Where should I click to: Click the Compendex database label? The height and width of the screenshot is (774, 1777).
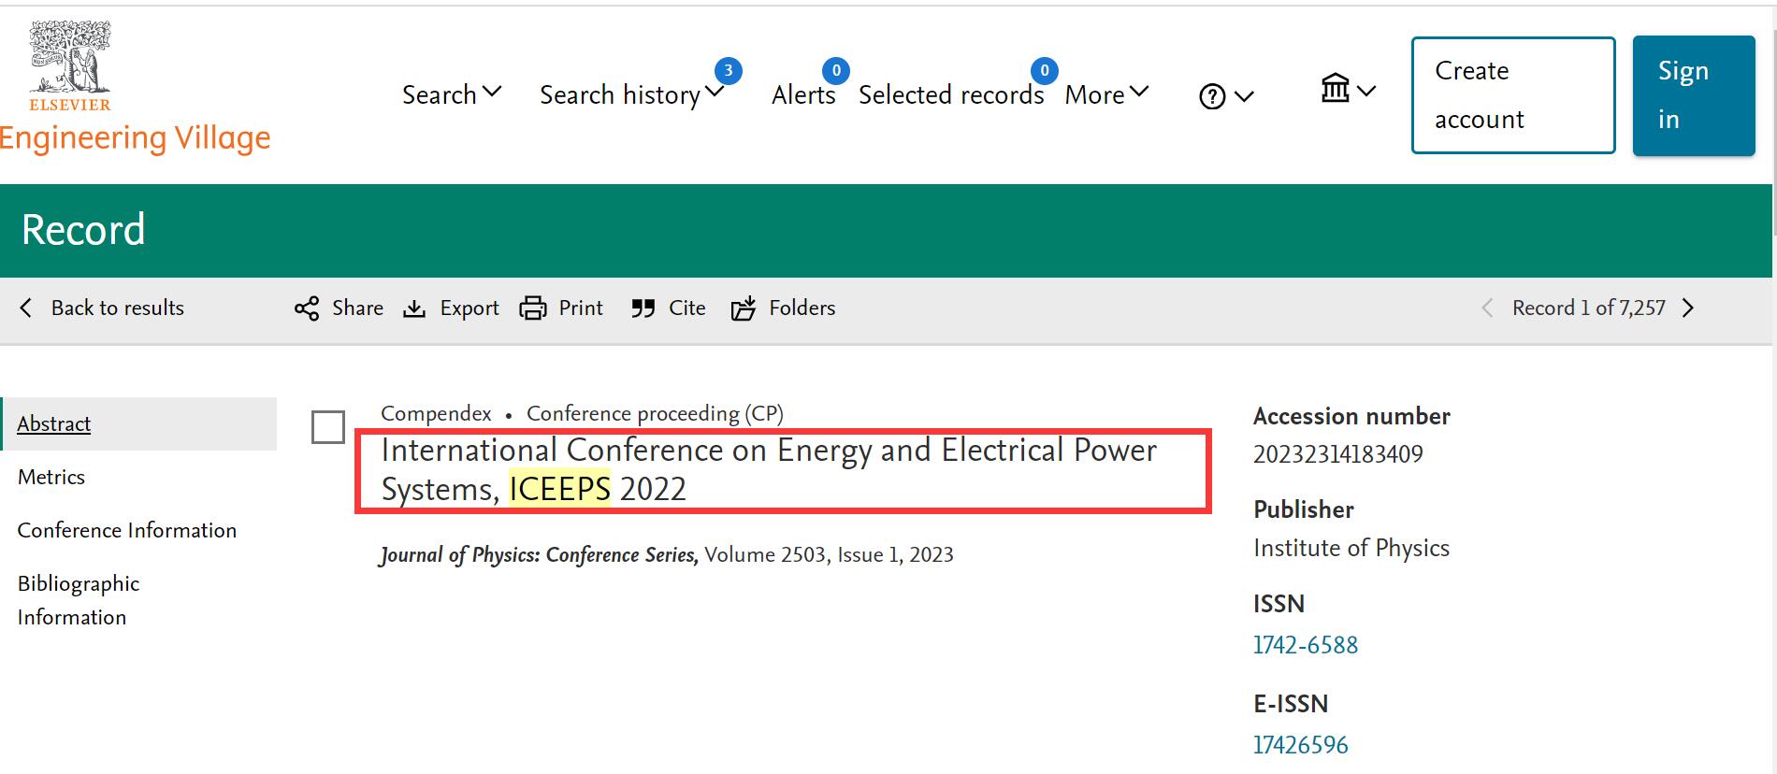436,413
